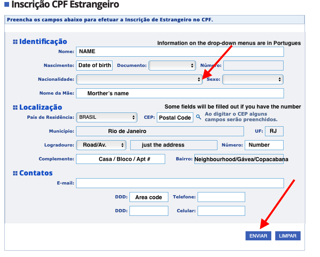
Task: Open the Sexo dropdown
Action: tap(253, 80)
